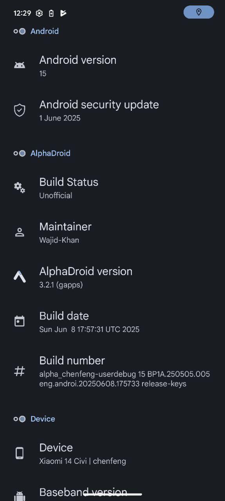This screenshot has width=225, height=501.
Task: Open the Android security update entry
Action: click(112, 110)
